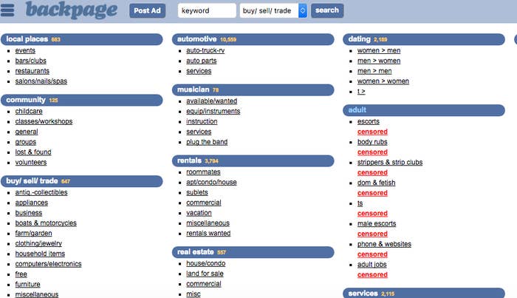The width and height of the screenshot is (517, 298).
Task: Open the instruction link
Action: (x=202, y=121)
